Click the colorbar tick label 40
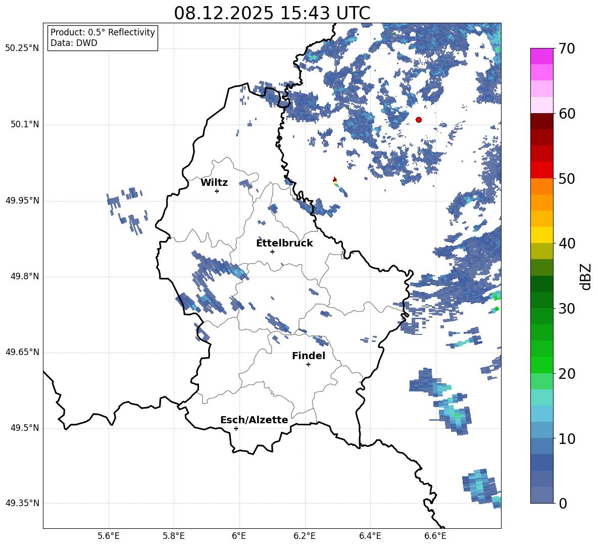598x546 pixels. pyautogui.click(x=567, y=243)
